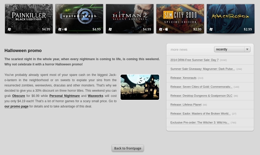Click the $2.99 price on Anachronox card
The height and width of the screenshot is (155, 260).
tap(248, 29)
